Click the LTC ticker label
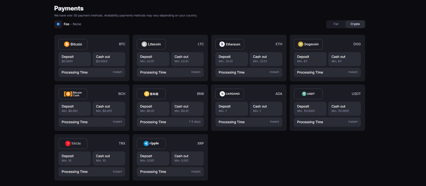Screen dimensions: 426x186 click(201, 44)
